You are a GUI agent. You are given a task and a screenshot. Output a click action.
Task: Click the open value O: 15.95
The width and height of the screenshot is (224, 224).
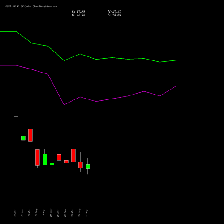[x=78, y=15]
